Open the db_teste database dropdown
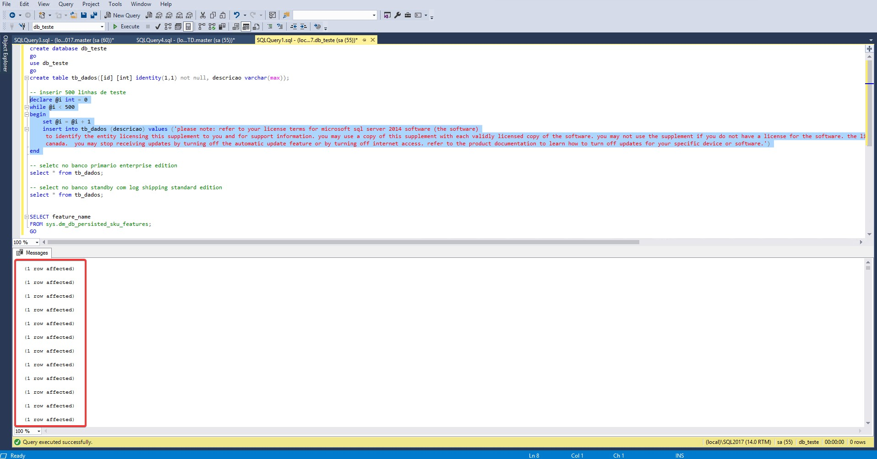The image size is (877, 459). (102, 27)
